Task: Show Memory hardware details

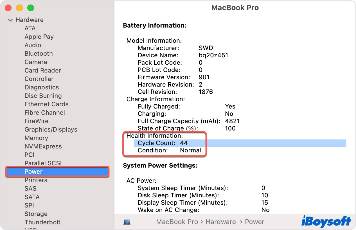Action: coord(36,138)
